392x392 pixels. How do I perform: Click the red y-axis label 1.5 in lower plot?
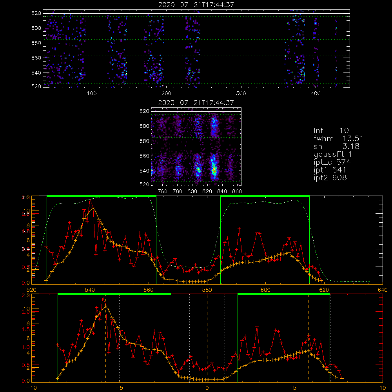point(26,330)
